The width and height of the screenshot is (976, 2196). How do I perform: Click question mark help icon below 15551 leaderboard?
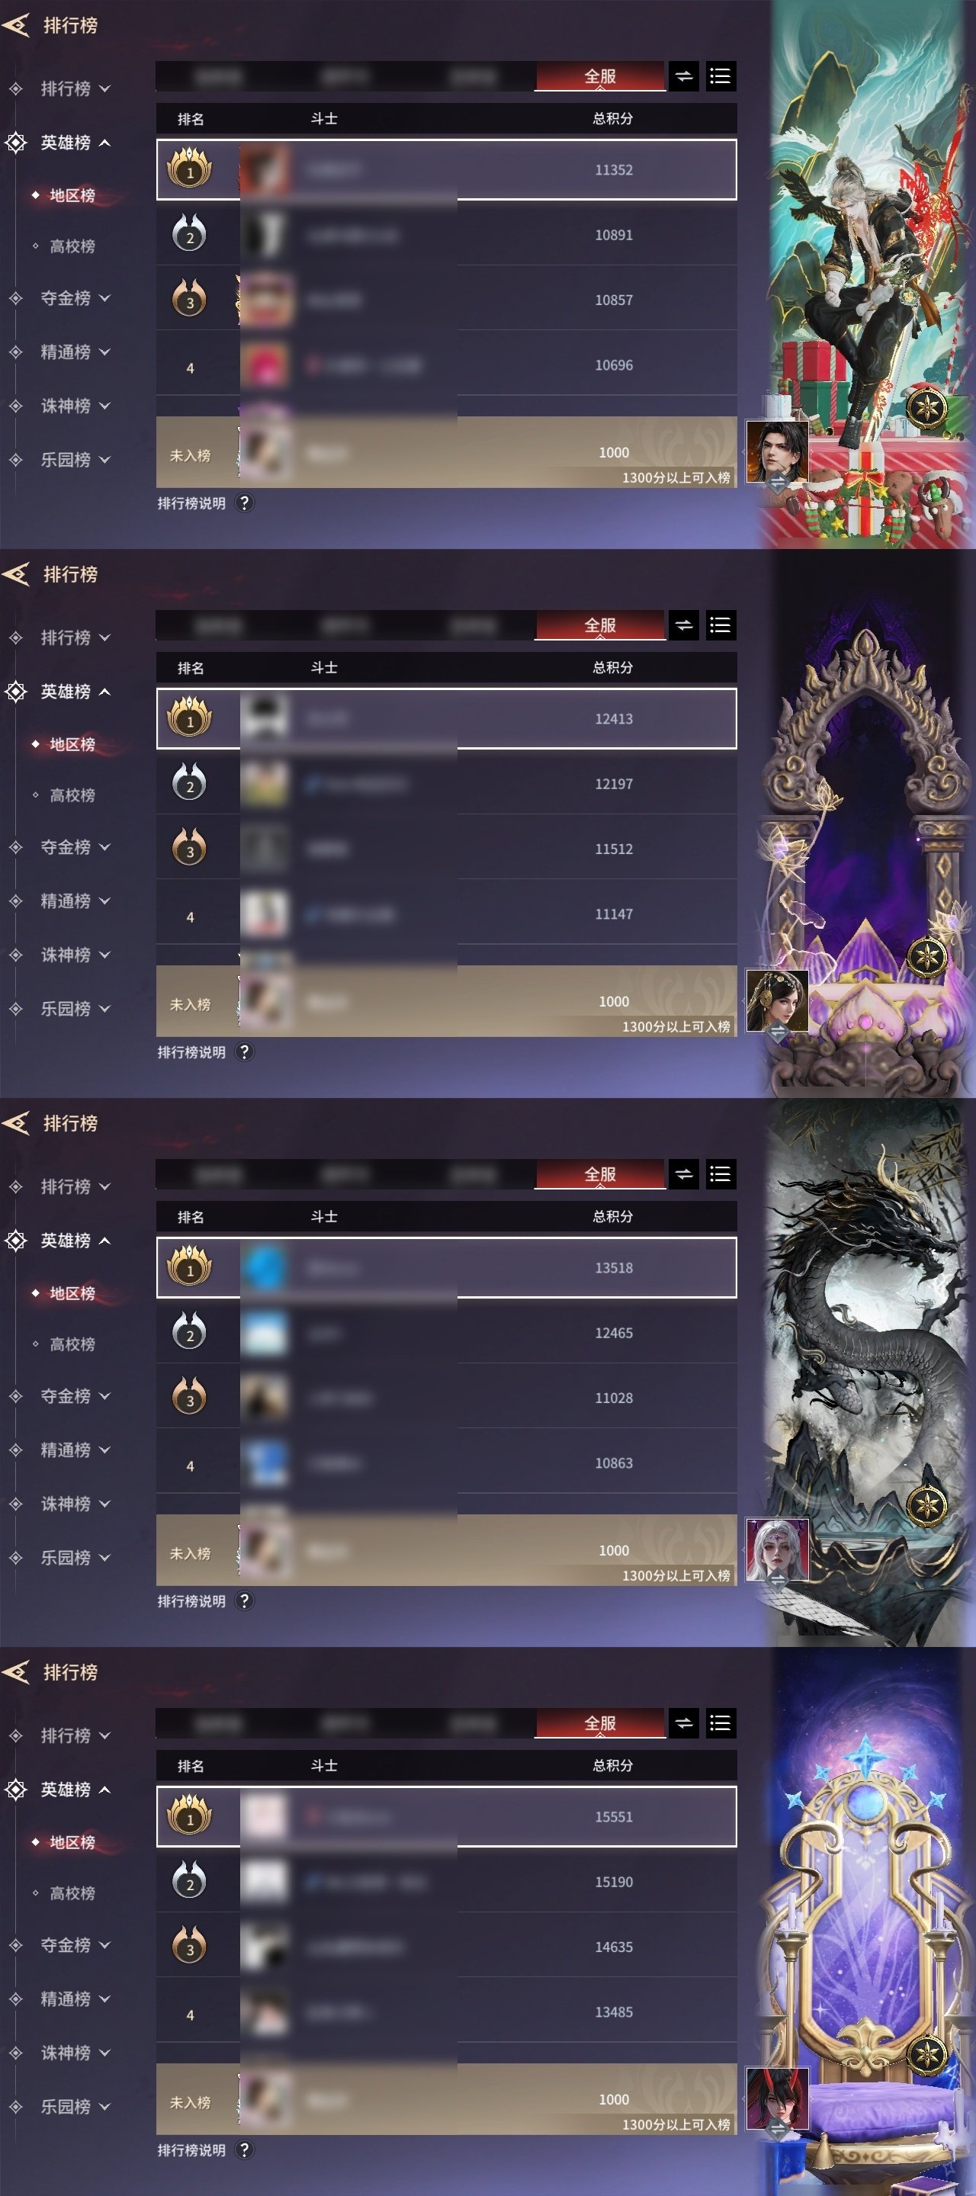point(244,2149)
